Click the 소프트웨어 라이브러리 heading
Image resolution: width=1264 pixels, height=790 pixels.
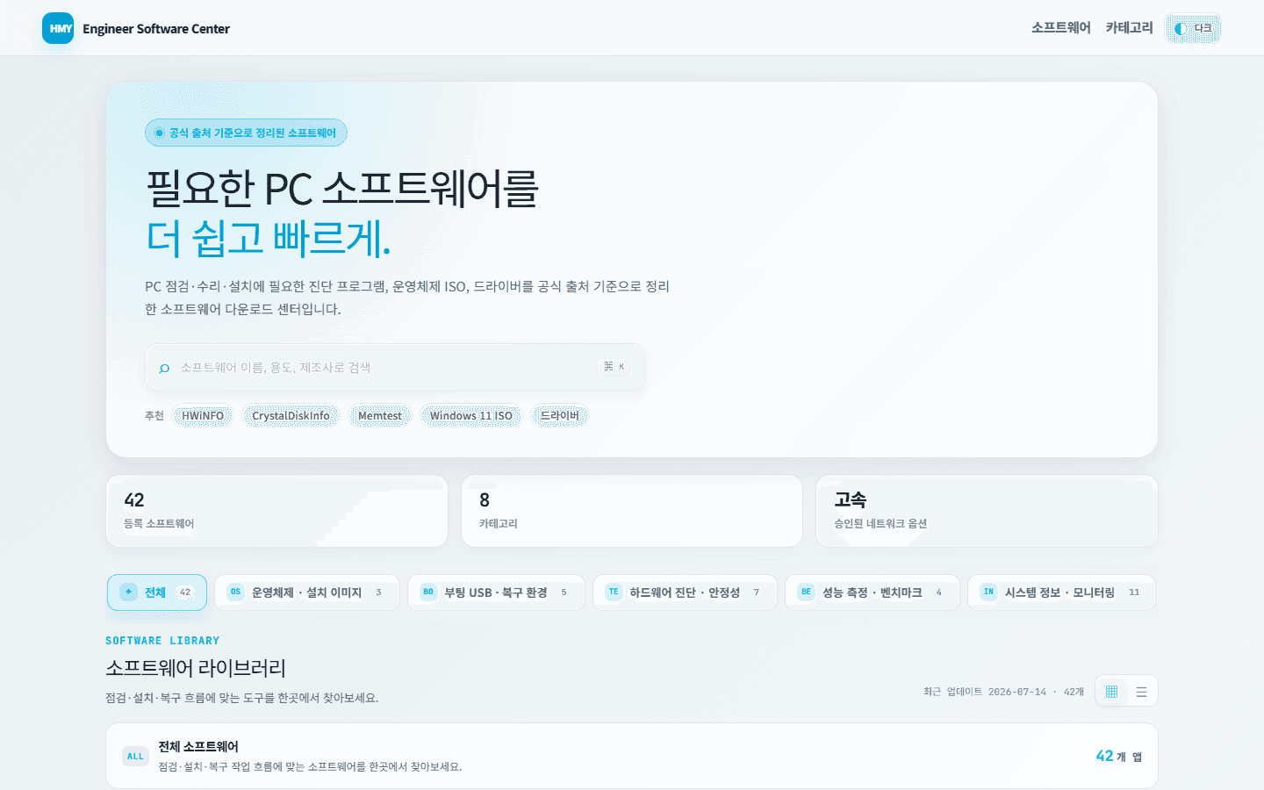tap(196, 668)
